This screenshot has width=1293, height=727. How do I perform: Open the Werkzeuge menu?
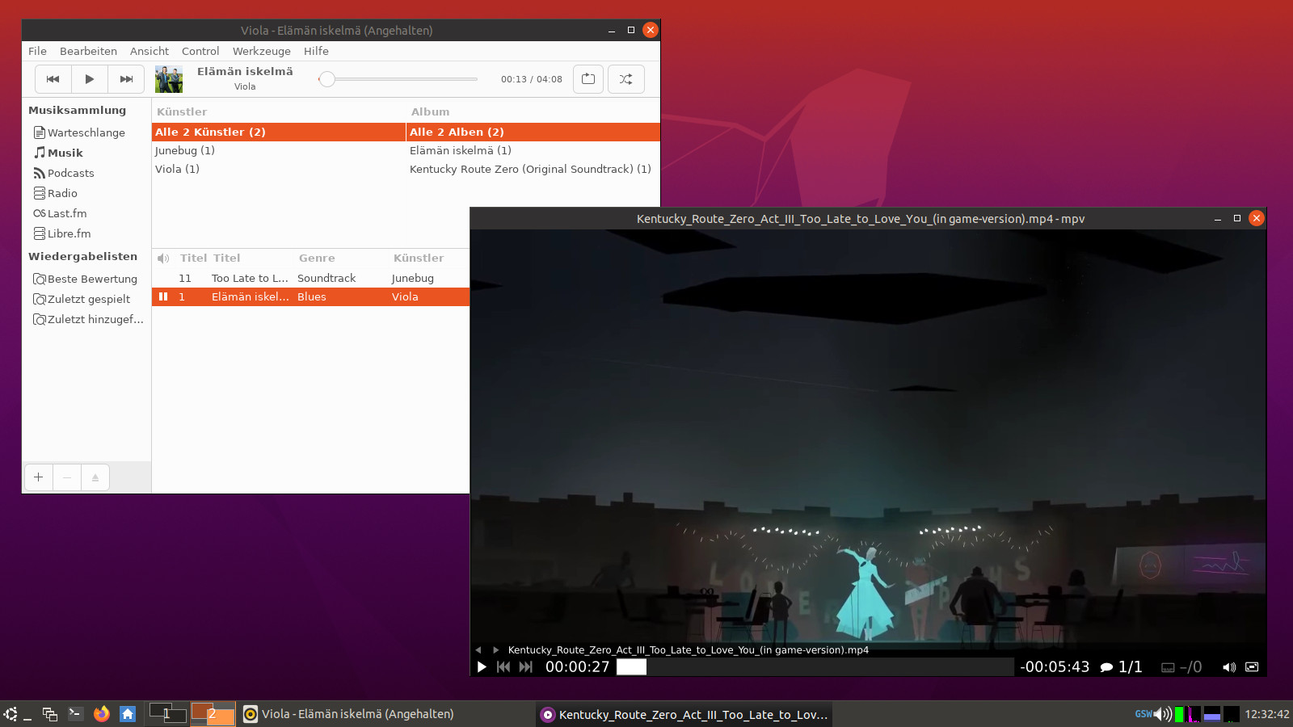coord(262,51)
